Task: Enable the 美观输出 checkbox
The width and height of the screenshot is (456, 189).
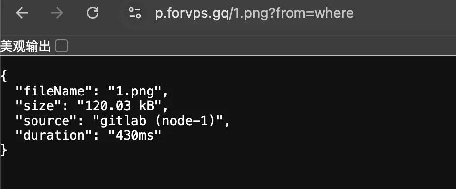Action: [x=62, y=46]
